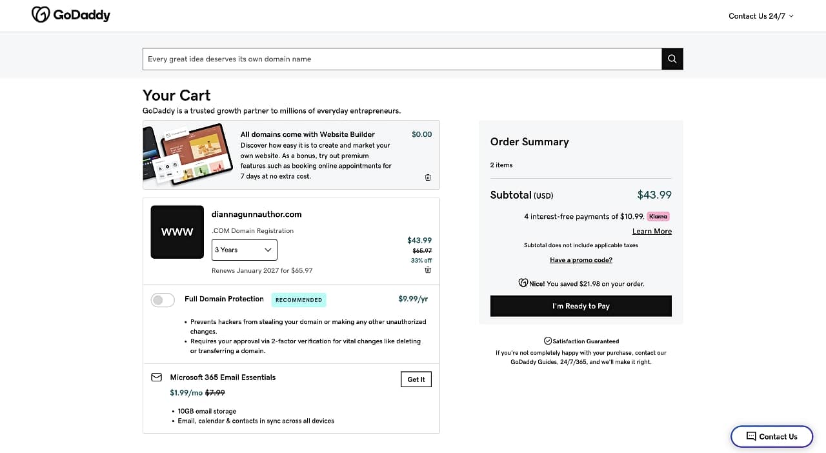Image resolution: width=826 pixels, height=453 pixels.
Task: Open the domain registration length selector
Action: [244, 250]
